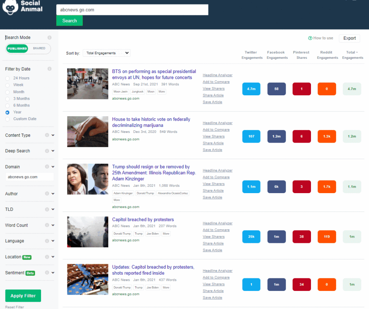
Task: Expand the Content Type filter
Action: pyautogui.click(x=53, y=135)
